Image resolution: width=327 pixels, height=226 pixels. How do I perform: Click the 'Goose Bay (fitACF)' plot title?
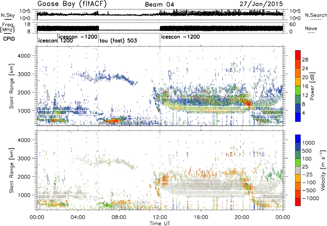pos(72,4)
